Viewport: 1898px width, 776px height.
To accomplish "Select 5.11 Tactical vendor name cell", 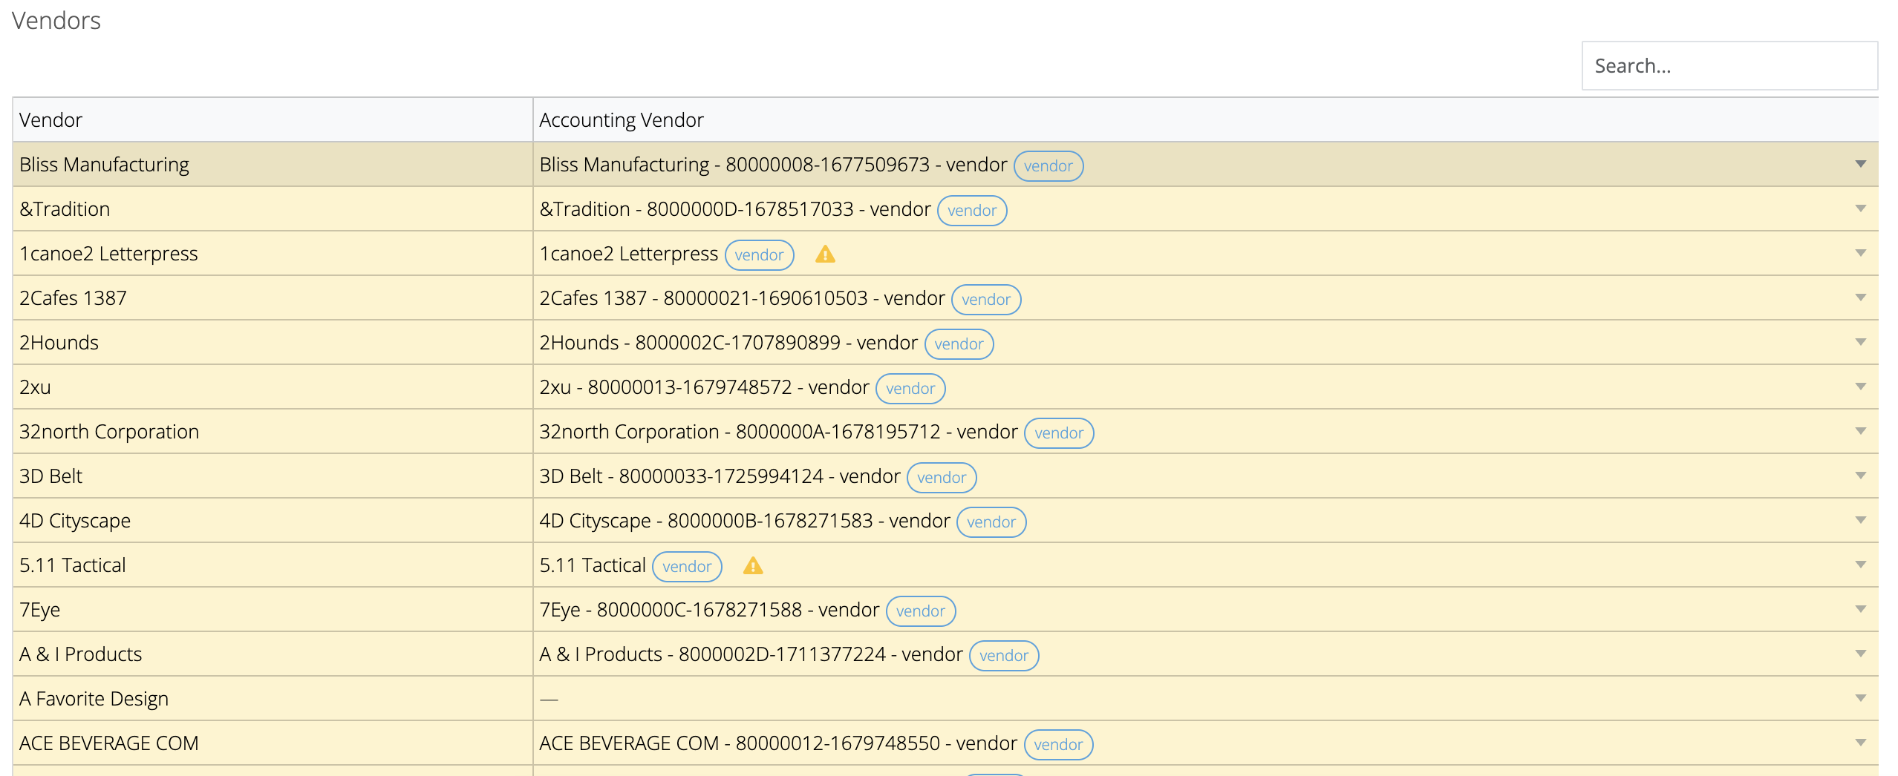I will coord(273,565).
